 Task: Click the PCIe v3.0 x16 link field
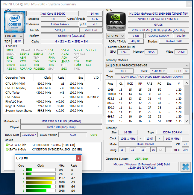pyautogui.click(x=158, y=30)
